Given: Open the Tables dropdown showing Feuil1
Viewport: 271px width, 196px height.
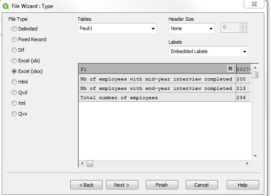Looking at the screenshot, I should [x=117, y=29].
